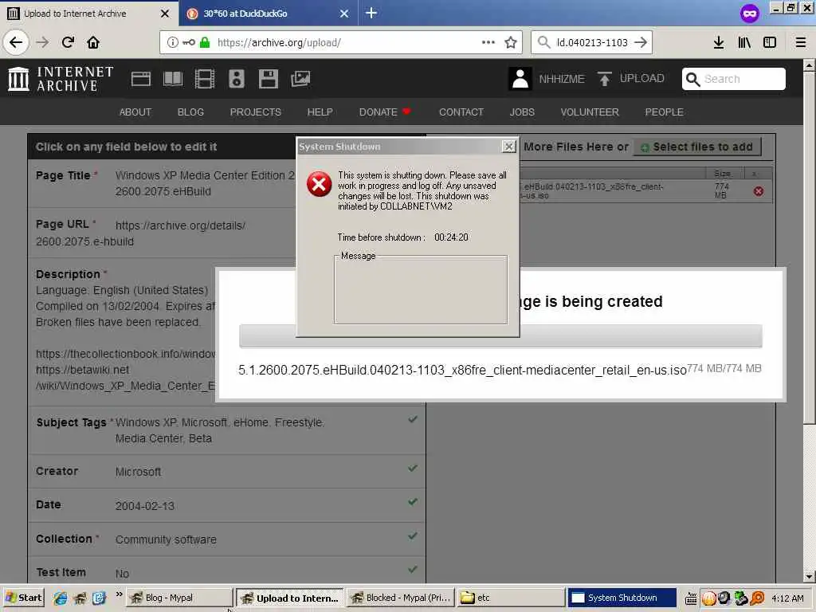Click the NHHIZME user avatar icon
The height and width of the screenshot is (612, 816).
[x=520, y=79]
